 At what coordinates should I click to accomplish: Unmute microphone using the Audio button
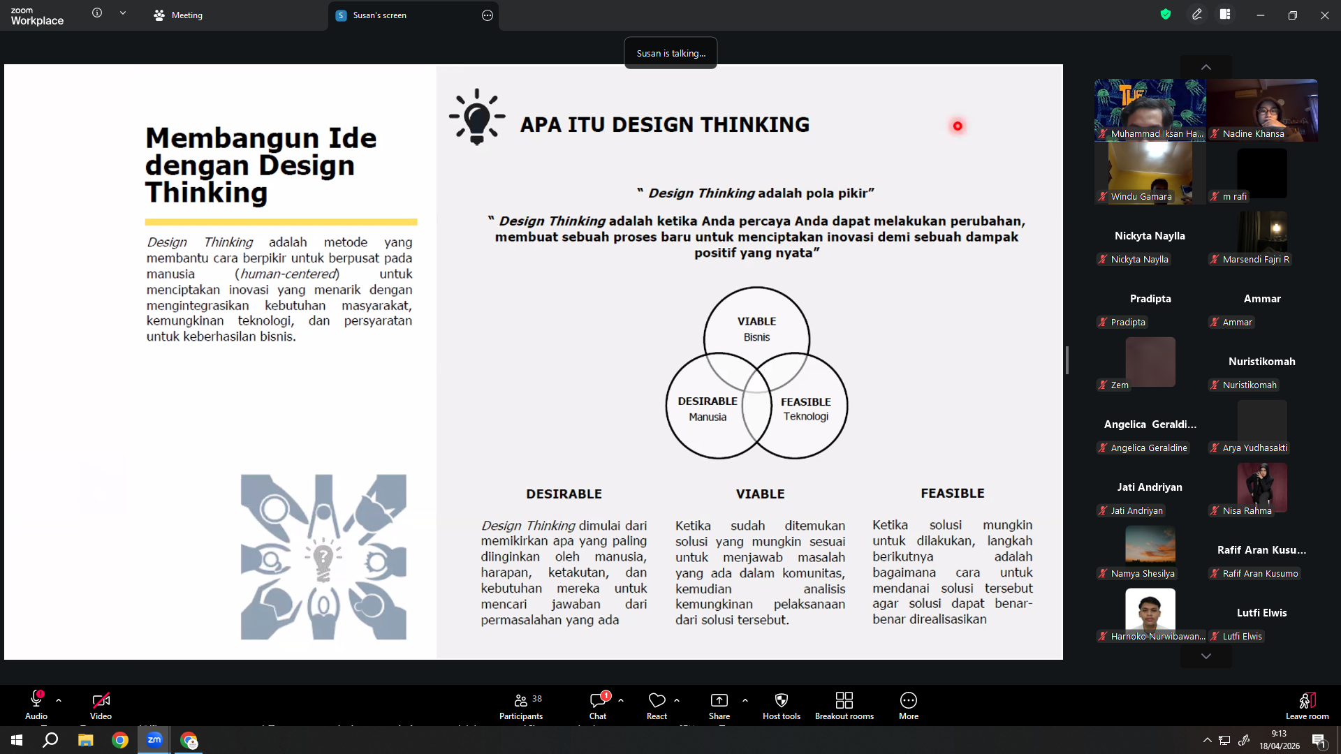(x=36, y=705)
